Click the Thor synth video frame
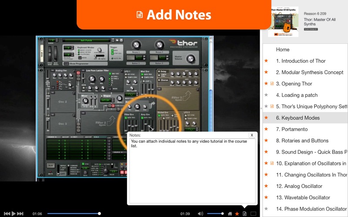348x217 pixels. (x=124, y=107)
